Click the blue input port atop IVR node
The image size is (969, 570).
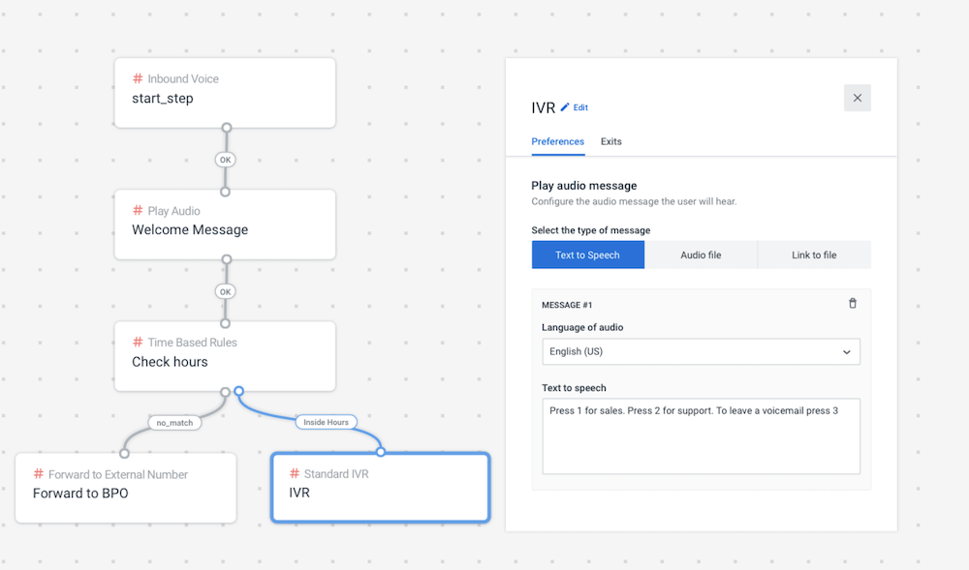click(x=381, y=452)
